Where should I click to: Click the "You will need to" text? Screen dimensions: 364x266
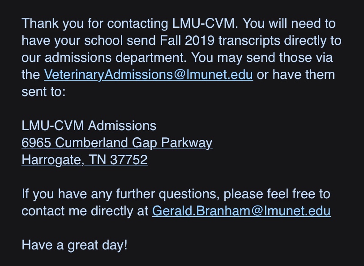289,24
